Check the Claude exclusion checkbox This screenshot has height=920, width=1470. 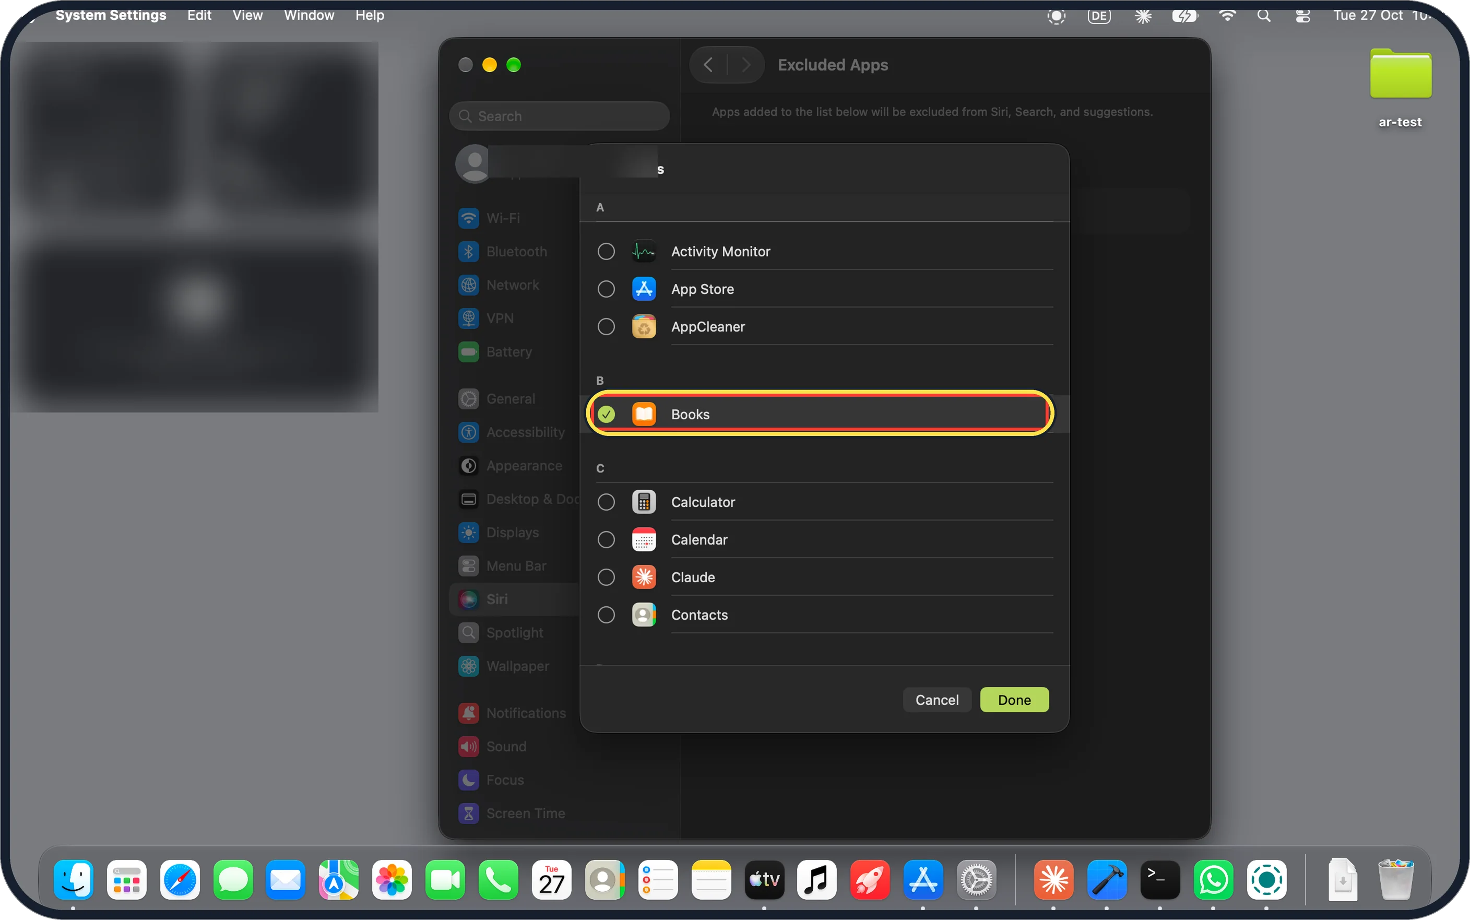pyautogui.click(x=606, y=577)
